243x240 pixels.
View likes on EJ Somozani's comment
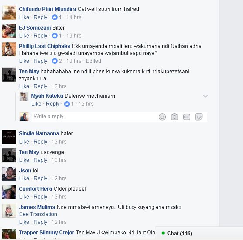click(x=56, y=35)
